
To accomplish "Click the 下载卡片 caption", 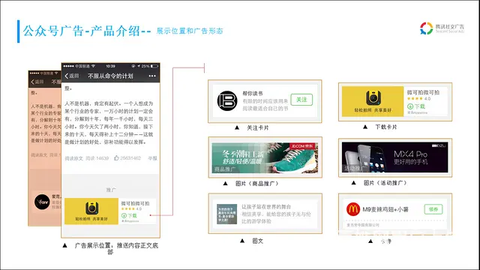I will (386, 127).
